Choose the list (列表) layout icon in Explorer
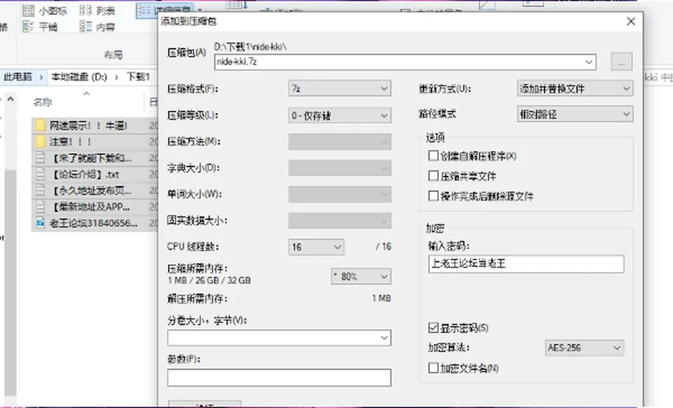 click(86, 11)
